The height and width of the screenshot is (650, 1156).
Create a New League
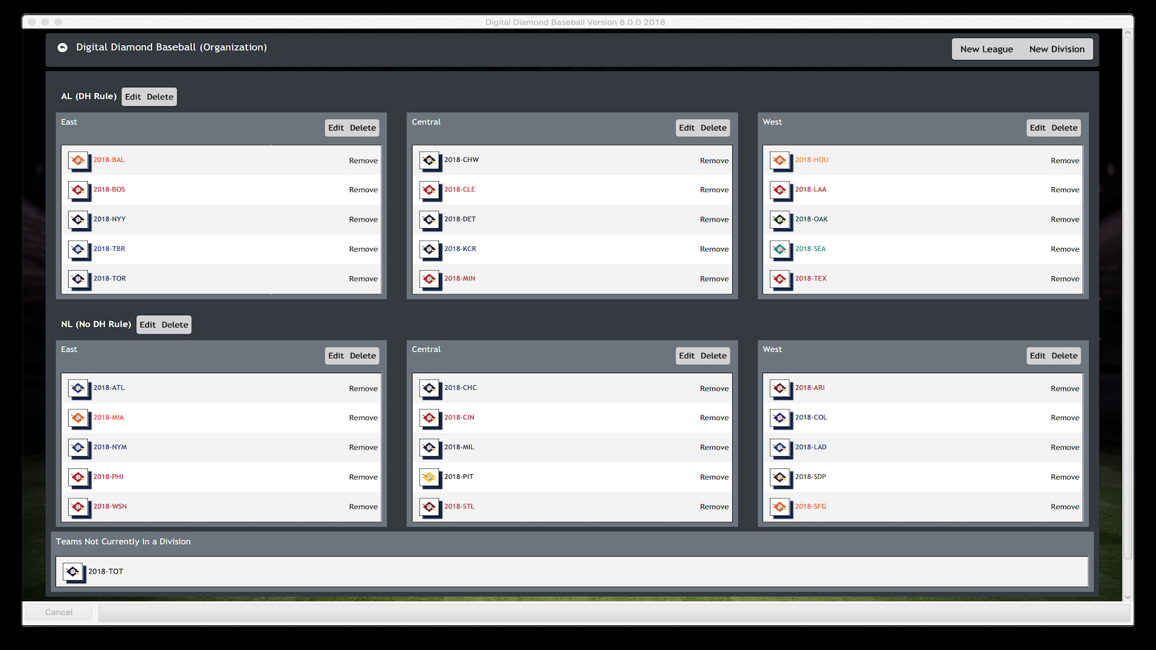[x=986, y=49]
